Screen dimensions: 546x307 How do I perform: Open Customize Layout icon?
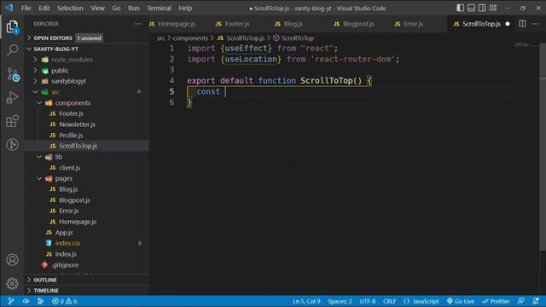click(493, 8)
